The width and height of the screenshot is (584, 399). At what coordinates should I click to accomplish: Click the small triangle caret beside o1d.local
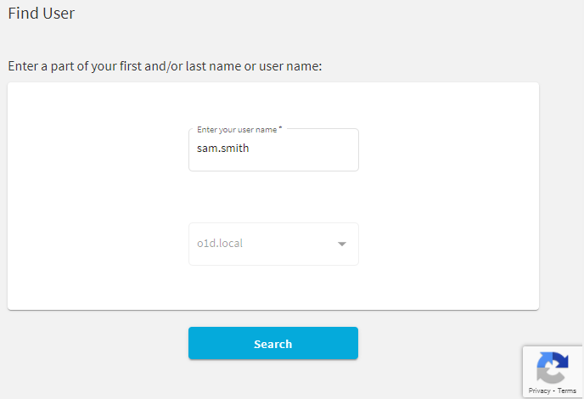tap(342, 244)
